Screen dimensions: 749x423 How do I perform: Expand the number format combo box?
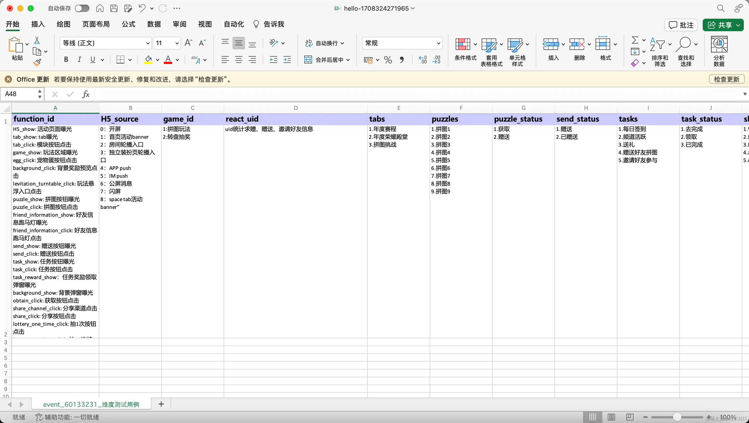point(438,43)
